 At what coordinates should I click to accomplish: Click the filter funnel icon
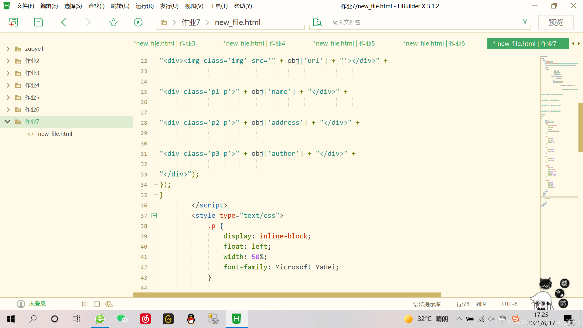525,22
